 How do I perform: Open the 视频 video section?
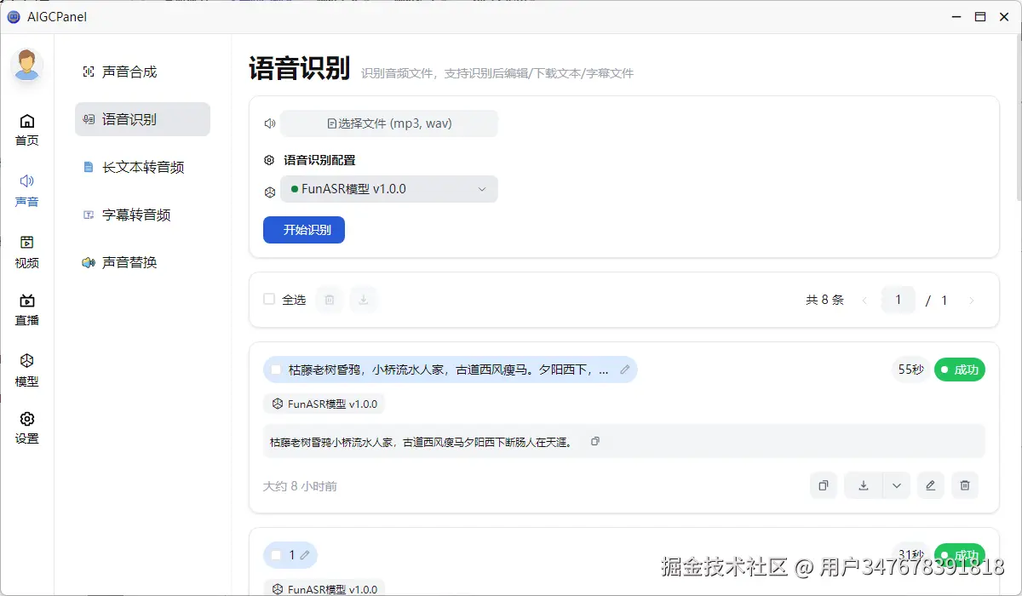coord(27,252)
